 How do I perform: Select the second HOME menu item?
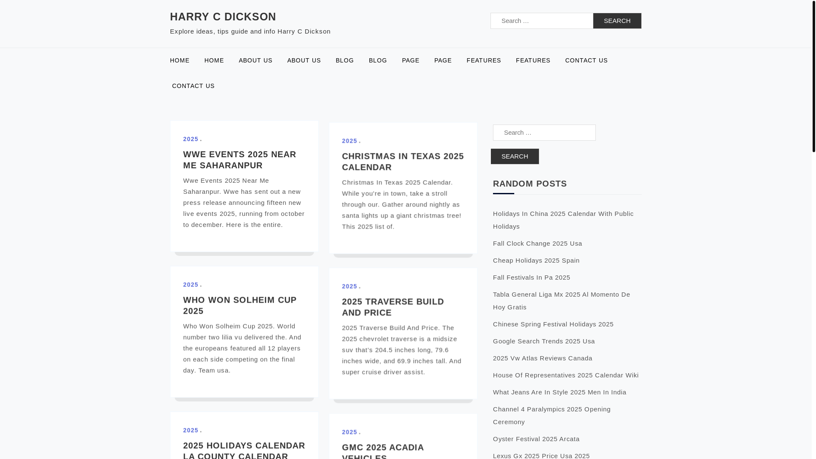(214, 60)
